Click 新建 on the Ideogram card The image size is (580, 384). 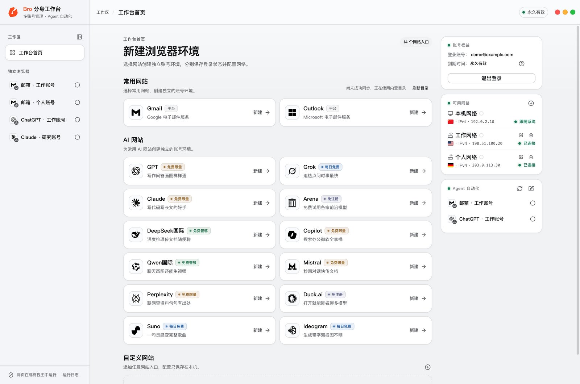click(418, 330)
